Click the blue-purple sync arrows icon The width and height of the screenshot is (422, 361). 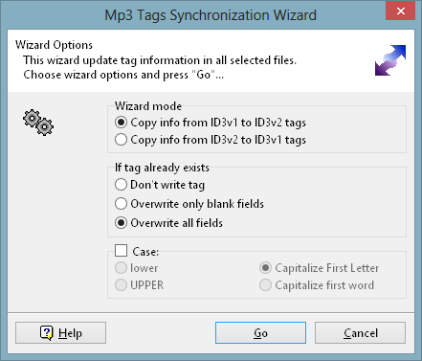pos(390,60)
